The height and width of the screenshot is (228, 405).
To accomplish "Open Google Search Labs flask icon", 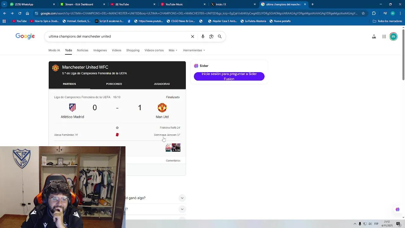I will 374,36.
